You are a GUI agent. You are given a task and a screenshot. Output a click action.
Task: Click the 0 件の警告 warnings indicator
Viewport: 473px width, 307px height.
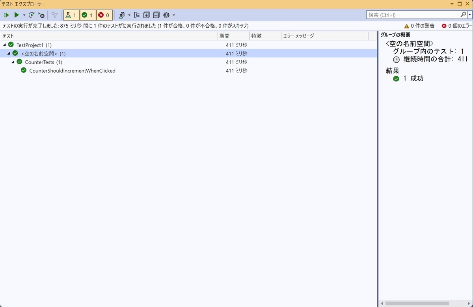coord(419,26)
